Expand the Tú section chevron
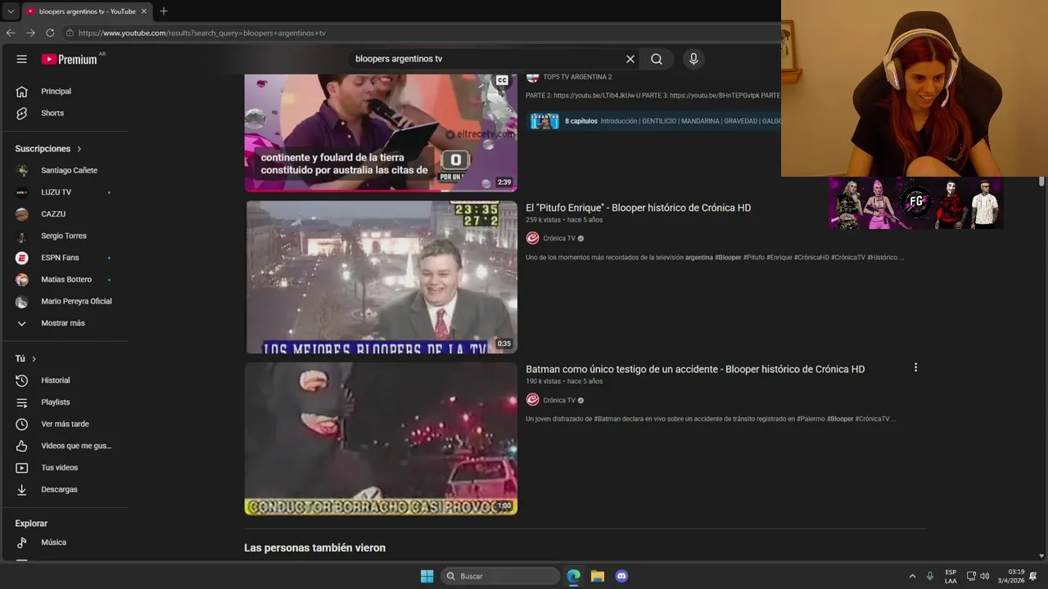The height and width of the screenshot is (589, 1048). [34, 359]
